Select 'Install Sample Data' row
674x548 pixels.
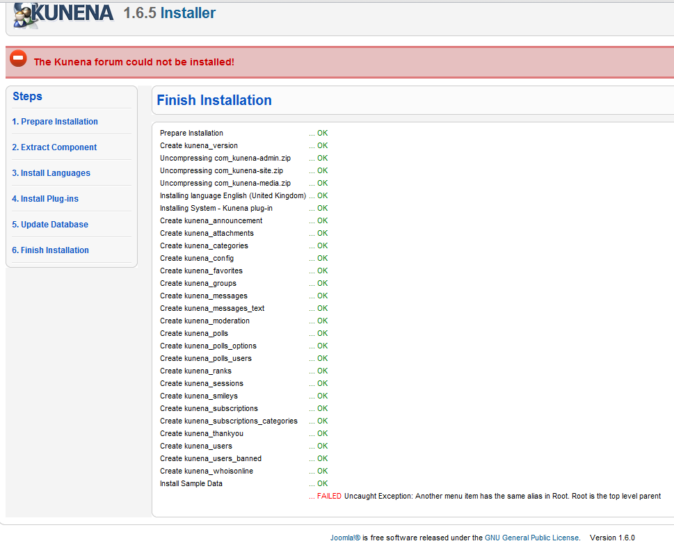[243, 483]
